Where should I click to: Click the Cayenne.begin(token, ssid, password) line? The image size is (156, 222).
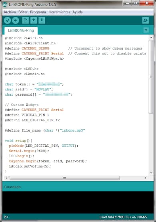click(x=48, y=161)
